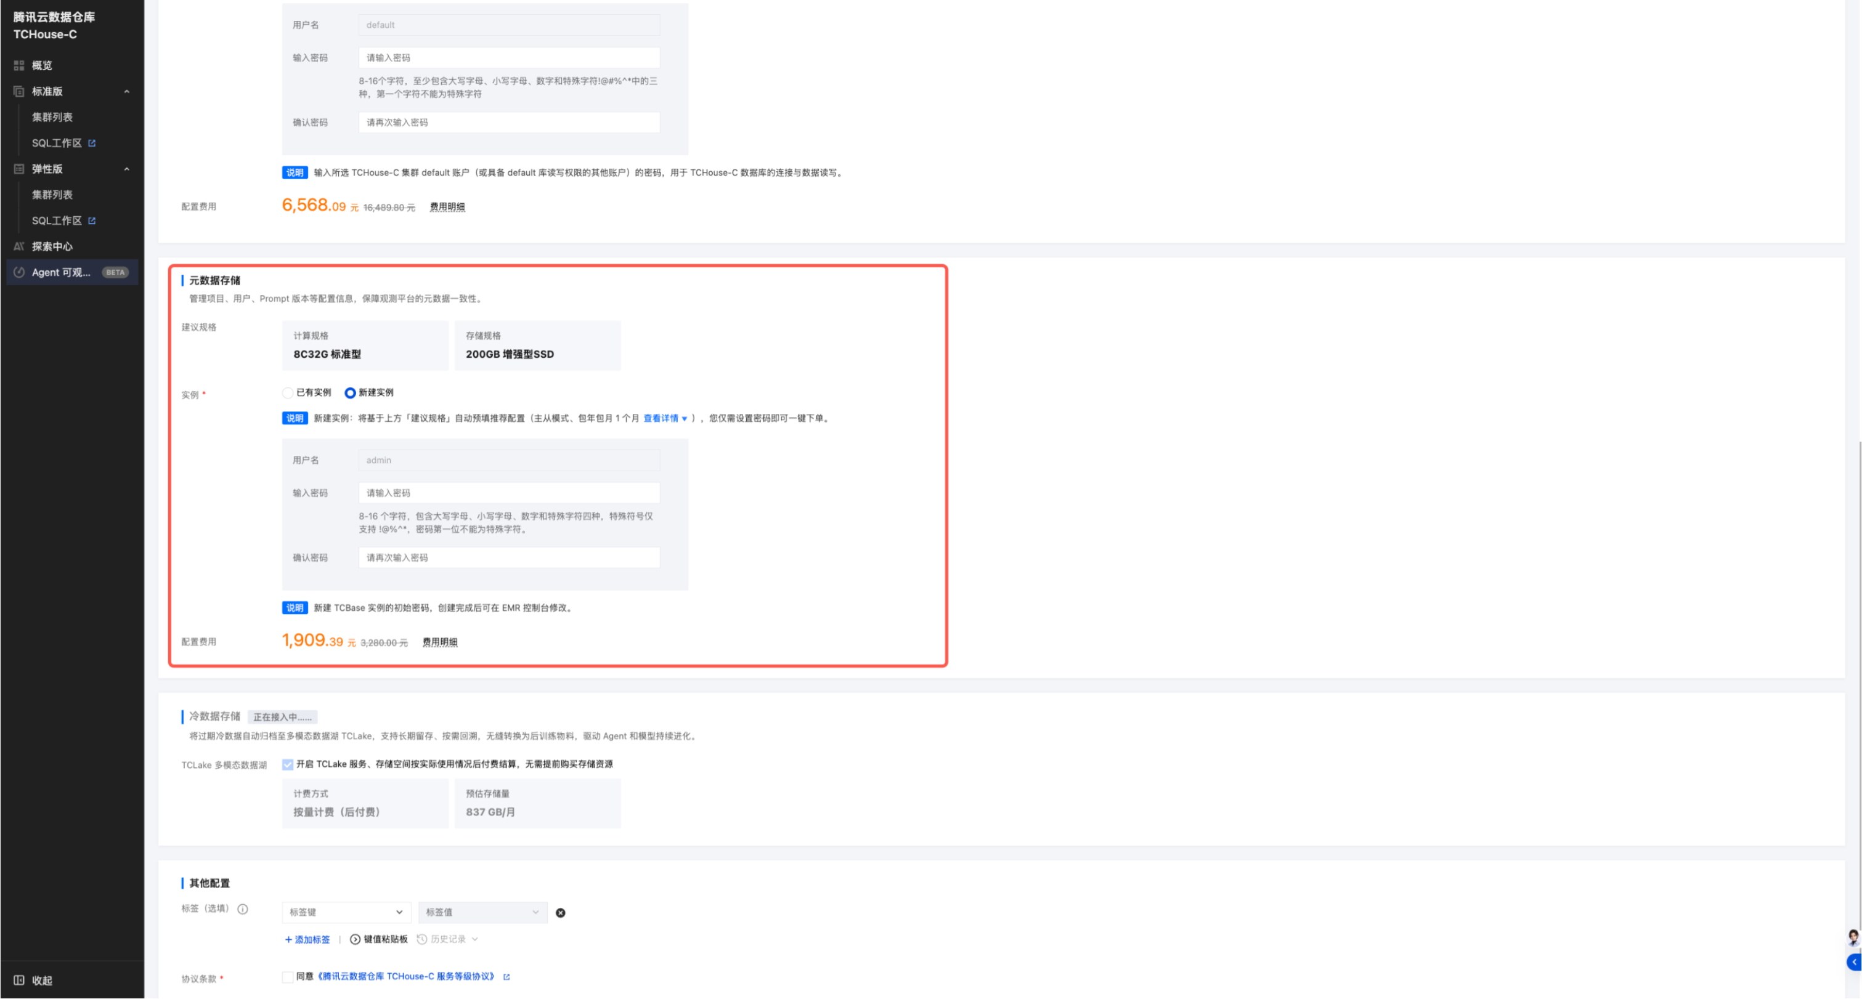Viewport: 1862px width, 999px height.
Task: Click the 冷数据存储 section heading
Action: (x=214, y=716)
